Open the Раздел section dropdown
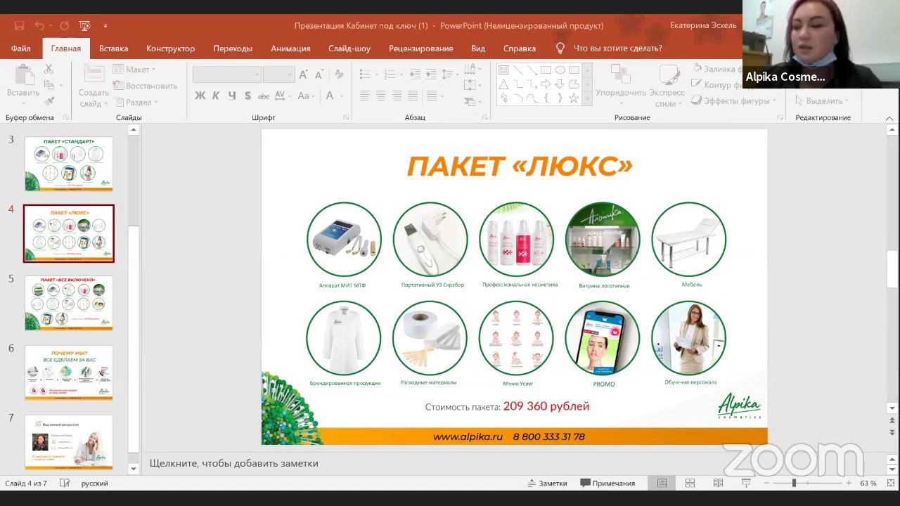The image size is (900, 506). click(x=135, y=103)
